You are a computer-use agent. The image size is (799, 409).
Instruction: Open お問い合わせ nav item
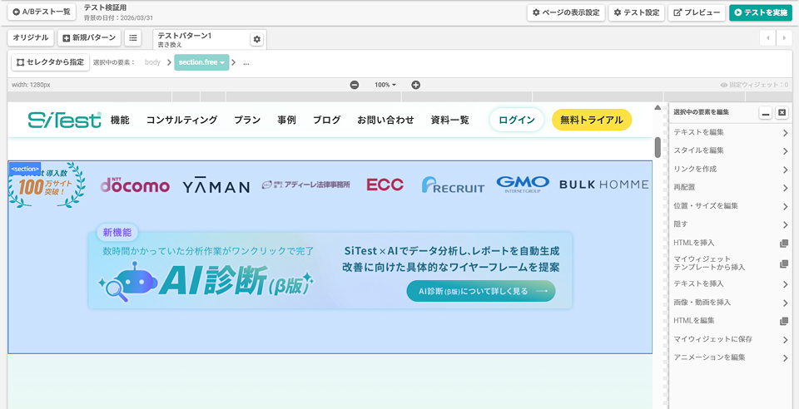click(x=385, y=120)
